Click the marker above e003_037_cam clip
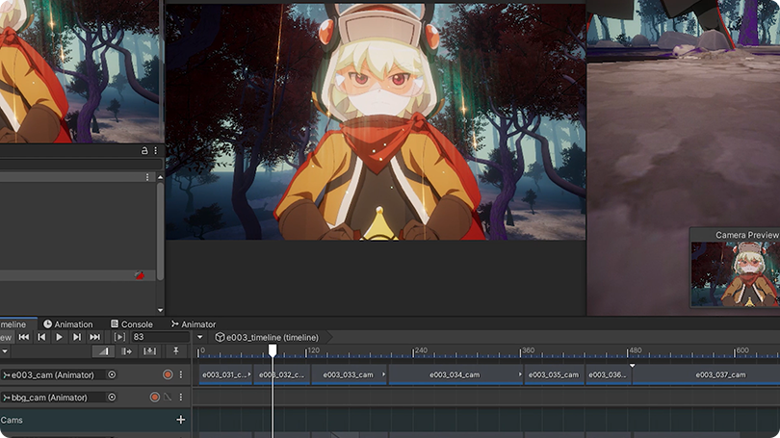This screenshot has height=438, width=780. coord(633,366)
